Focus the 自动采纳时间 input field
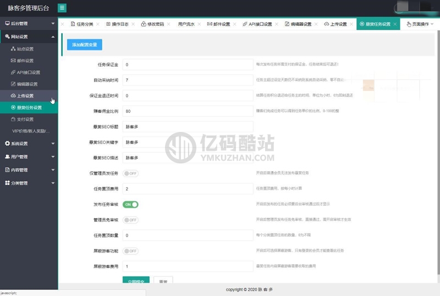 tap(188, 80)
